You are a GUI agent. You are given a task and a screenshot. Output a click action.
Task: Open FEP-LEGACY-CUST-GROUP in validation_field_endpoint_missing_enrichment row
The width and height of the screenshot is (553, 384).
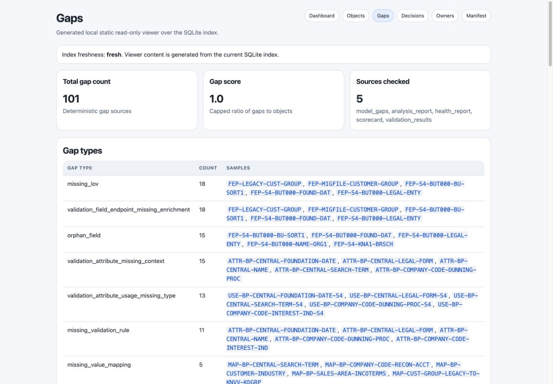click(x=265, y=209)
